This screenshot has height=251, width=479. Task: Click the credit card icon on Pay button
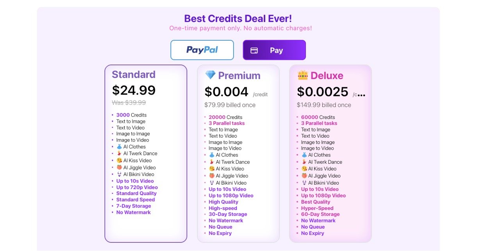pyautogui.click(x=254, y=50)
